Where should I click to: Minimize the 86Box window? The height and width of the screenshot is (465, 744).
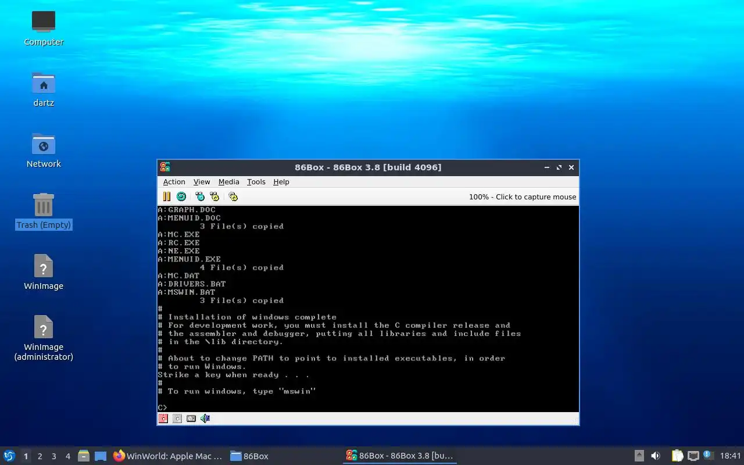tap(547, 167)
